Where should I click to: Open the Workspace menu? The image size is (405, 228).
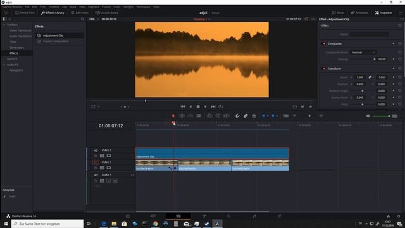pos(144,7)
